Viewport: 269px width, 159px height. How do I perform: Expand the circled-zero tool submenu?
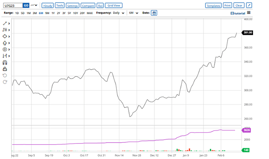click(x=9, y=49)
